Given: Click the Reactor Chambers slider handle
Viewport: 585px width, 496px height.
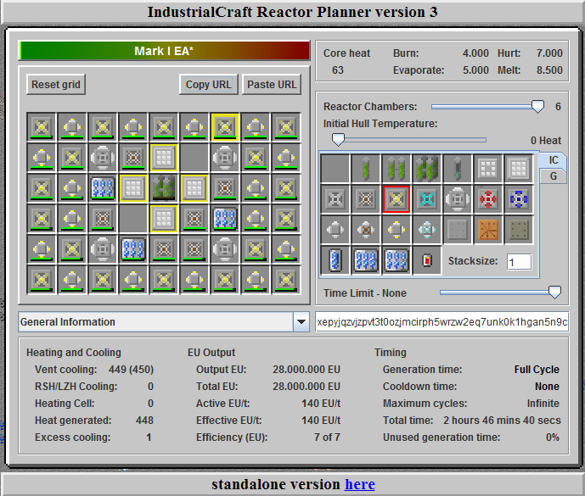Looking at the screenshot, I should point(537,106).
